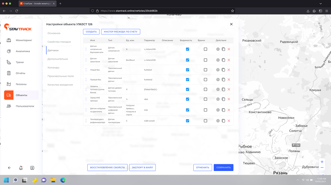331x185 pixels.
Task: Toggle visibility of Датчик нагрузки на двигатель
Action: [187, 110]
